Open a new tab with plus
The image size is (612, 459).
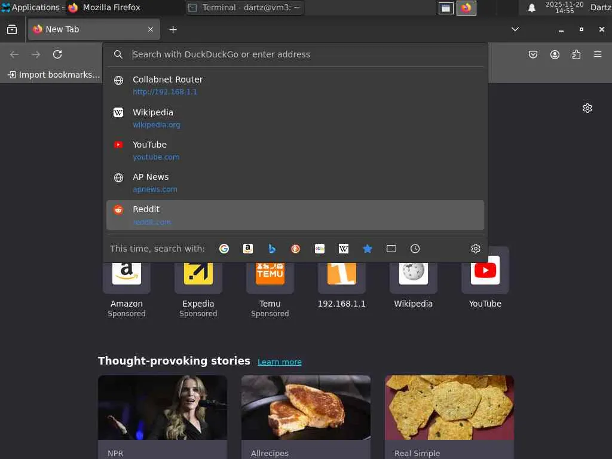[173, 30]
